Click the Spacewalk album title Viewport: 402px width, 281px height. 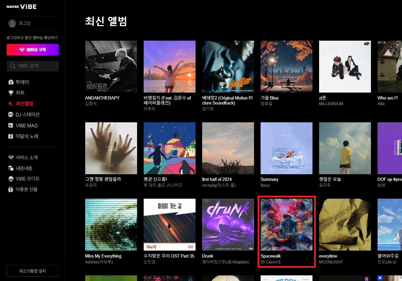click(x=271, y=256)
